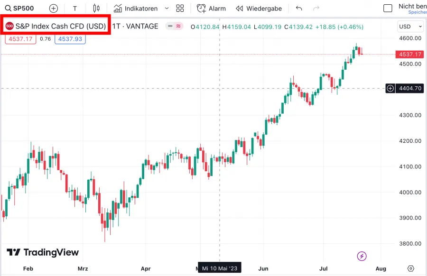The width and height of the screenshot is (427, 276).
Task: Click the purple lightning quick-action icon
Action: pyautogui.click(x=362, y=256)
